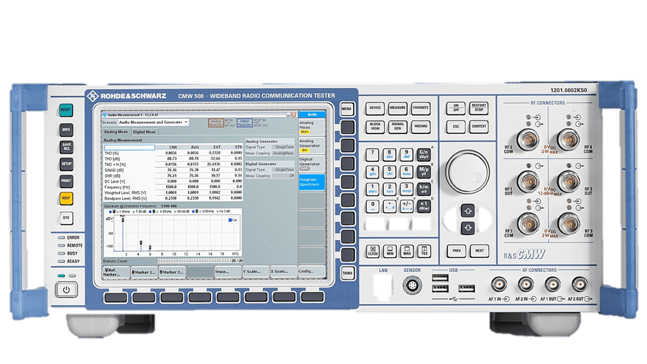Tap the k/m mV unit key
647x364 pixels.
point(424,189)
